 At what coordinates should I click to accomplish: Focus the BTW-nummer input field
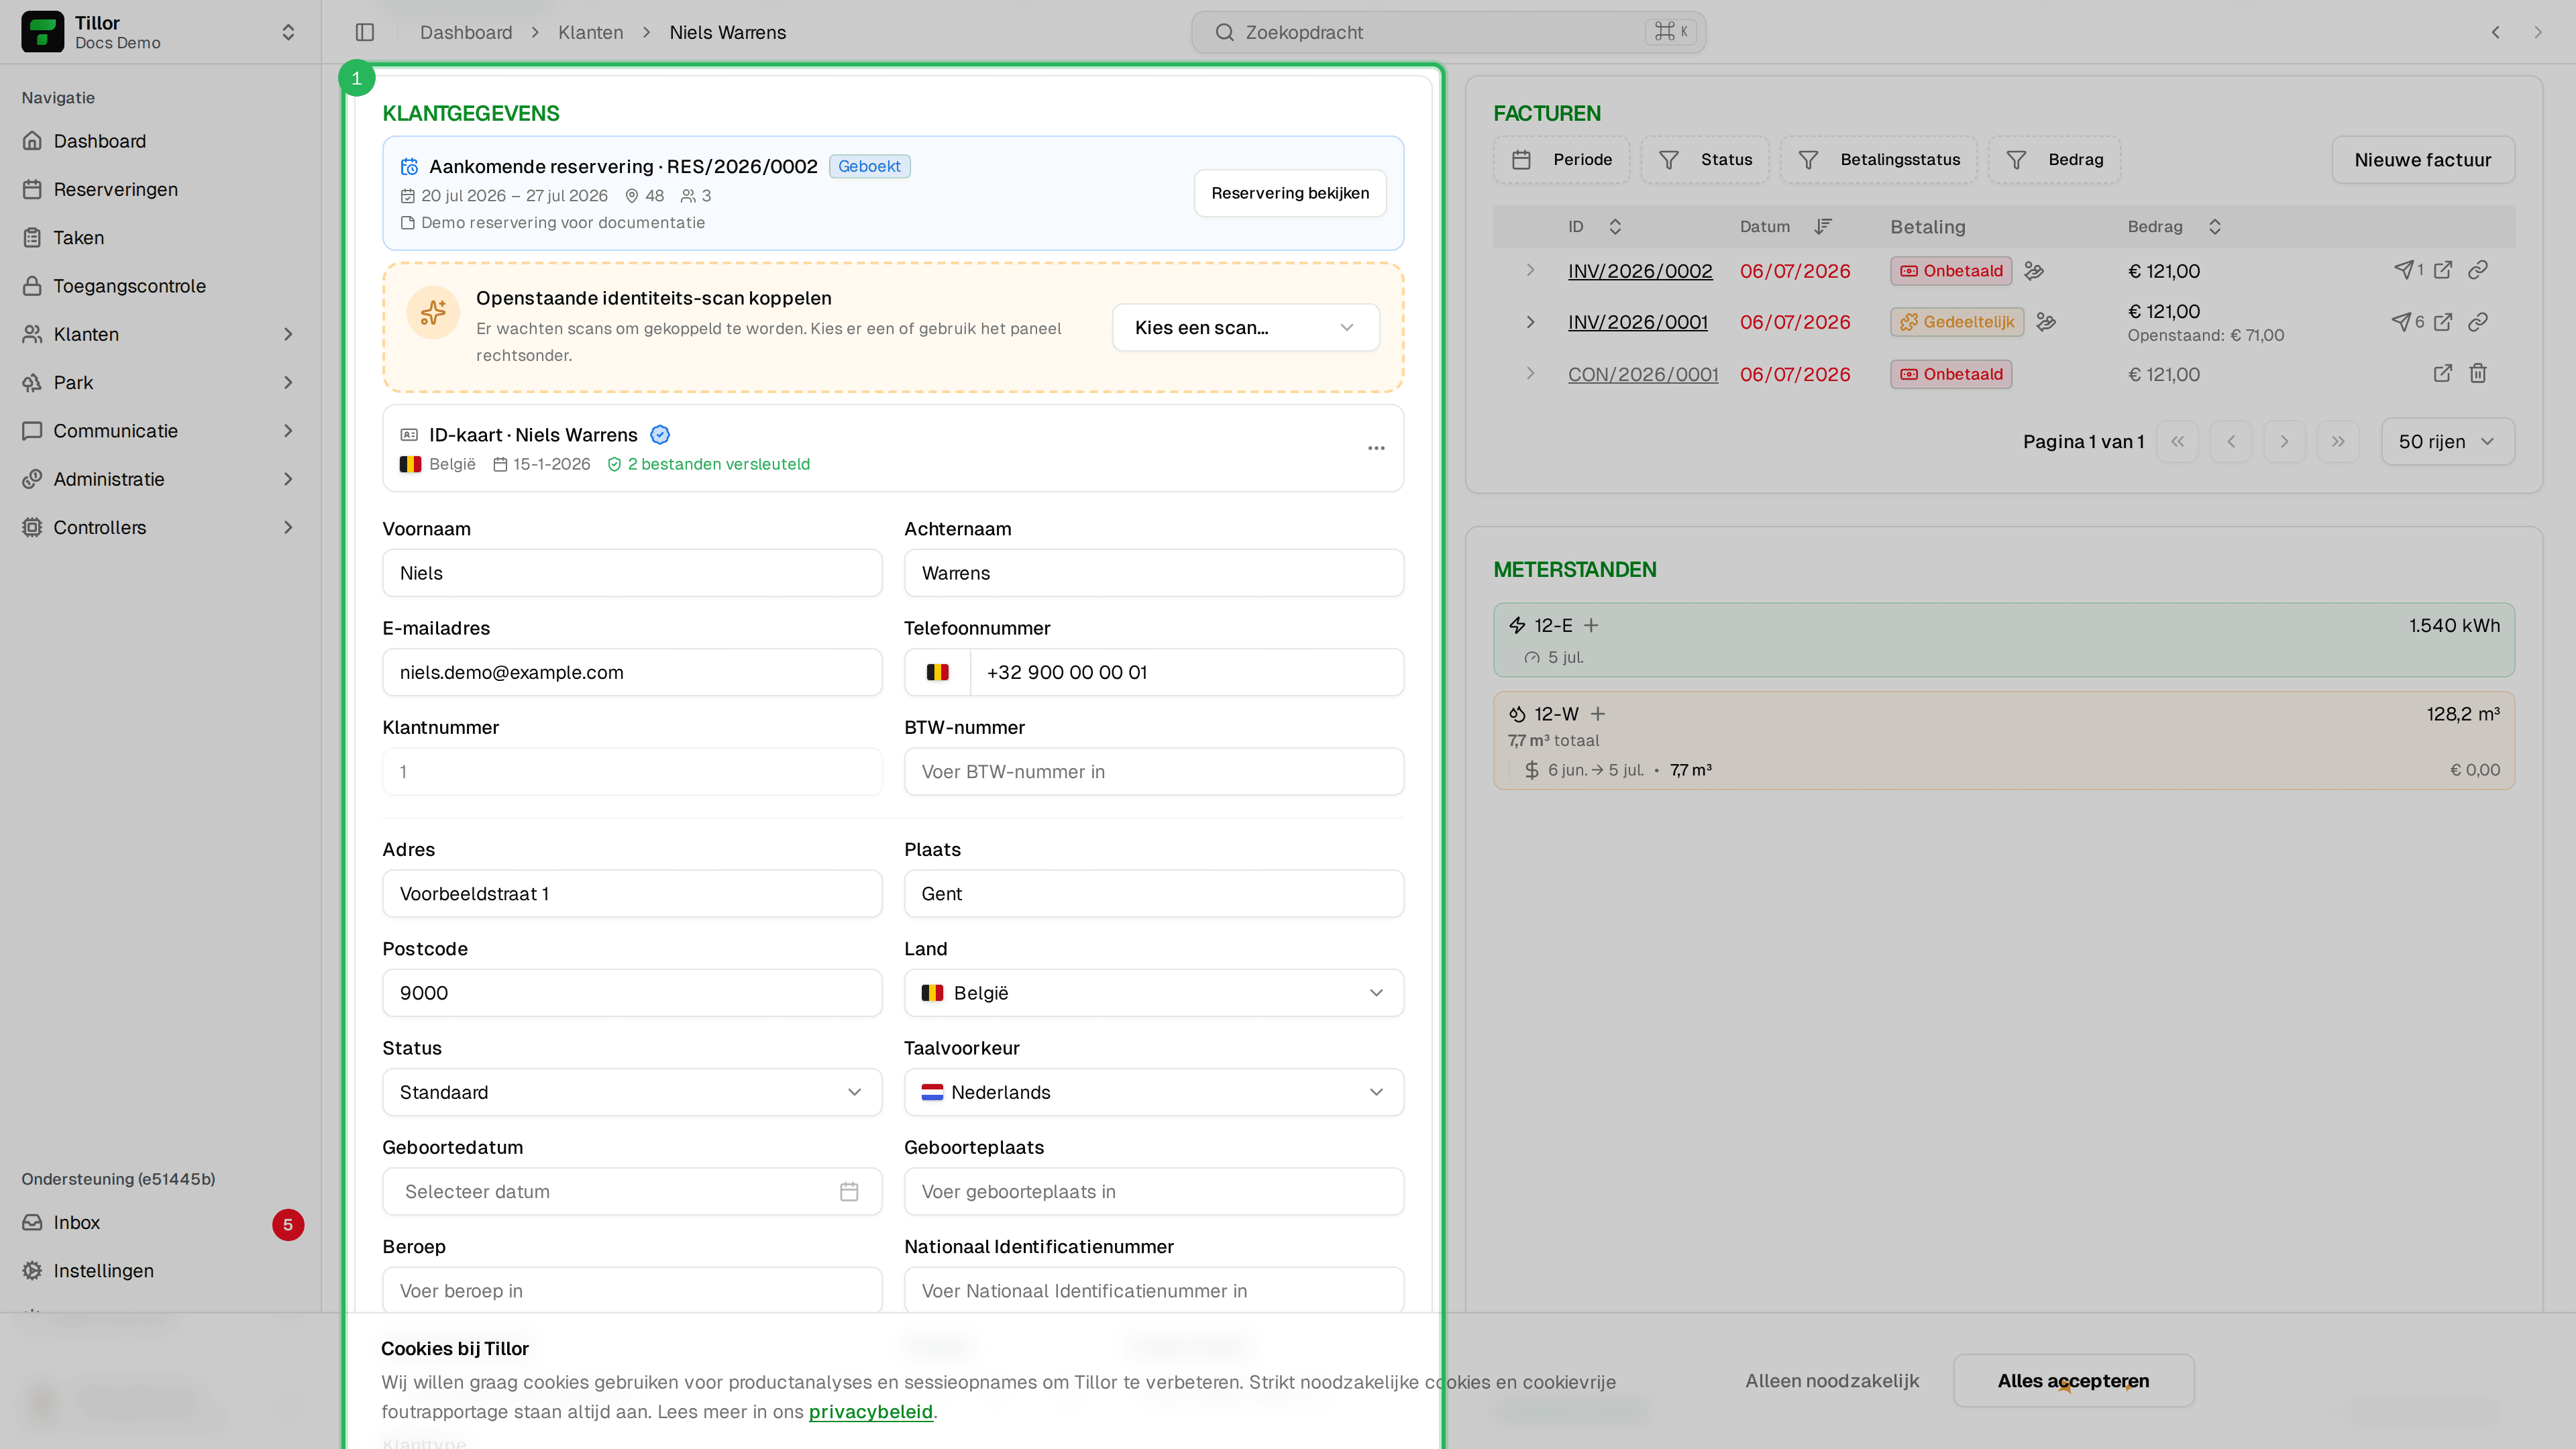[x=1153, y=771]
